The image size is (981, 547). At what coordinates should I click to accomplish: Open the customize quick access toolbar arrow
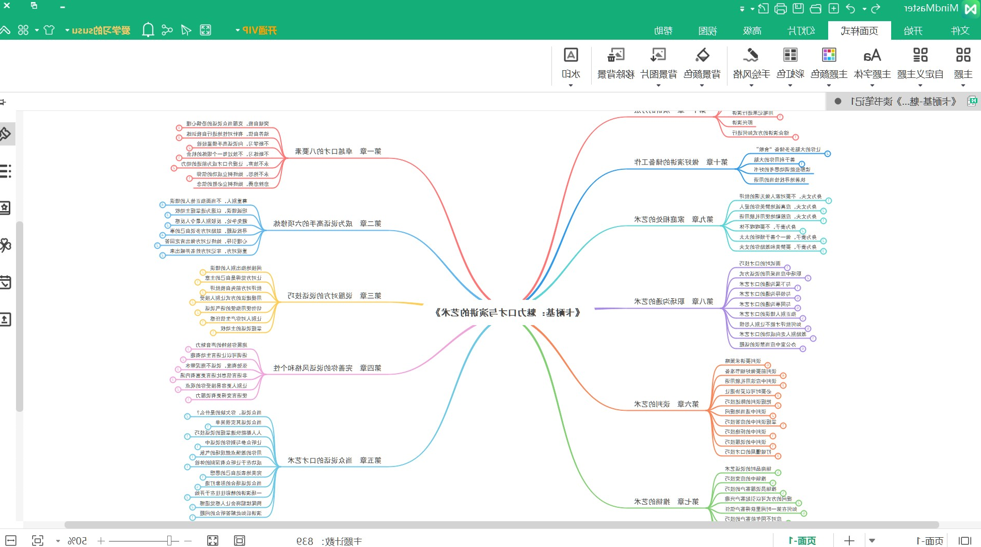742,9
